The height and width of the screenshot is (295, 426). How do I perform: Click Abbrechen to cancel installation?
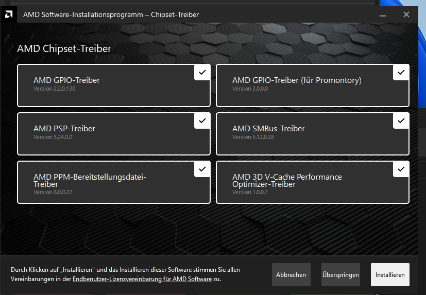point(291,274)
